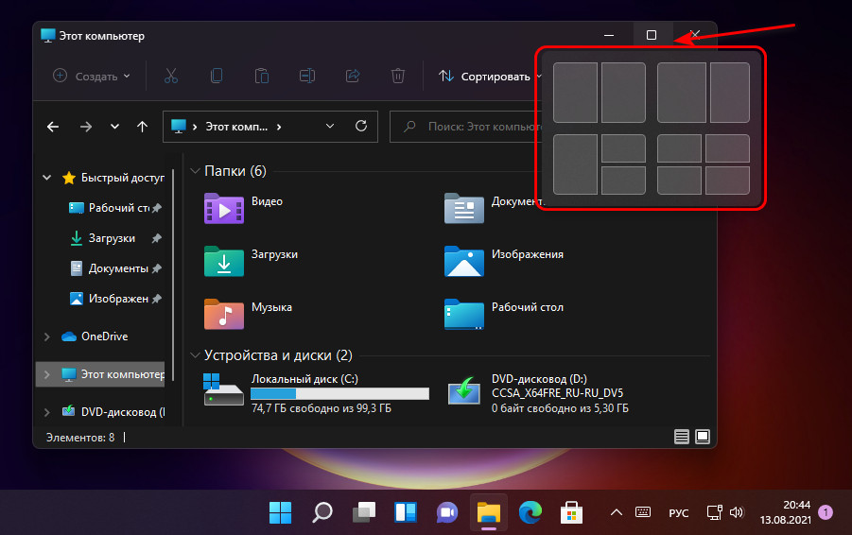The height and width of the screenshot is (535, 852).
Task: Open File Explorer taskbar icon
Action: [x=489, y=512]
